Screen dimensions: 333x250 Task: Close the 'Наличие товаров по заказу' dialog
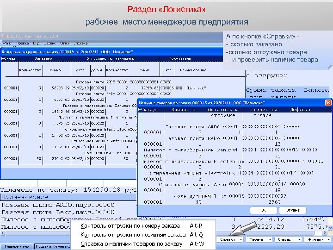tap(328, 103)
